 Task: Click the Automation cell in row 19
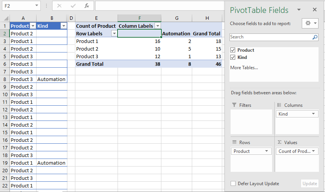click(x=51, y=163)
